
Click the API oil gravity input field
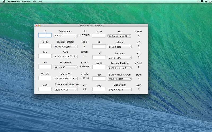point(45,67)
